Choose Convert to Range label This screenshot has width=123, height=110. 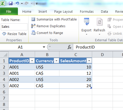(x=50, y=33)
